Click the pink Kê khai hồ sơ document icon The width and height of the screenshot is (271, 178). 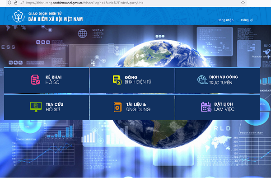coord(36,80)
